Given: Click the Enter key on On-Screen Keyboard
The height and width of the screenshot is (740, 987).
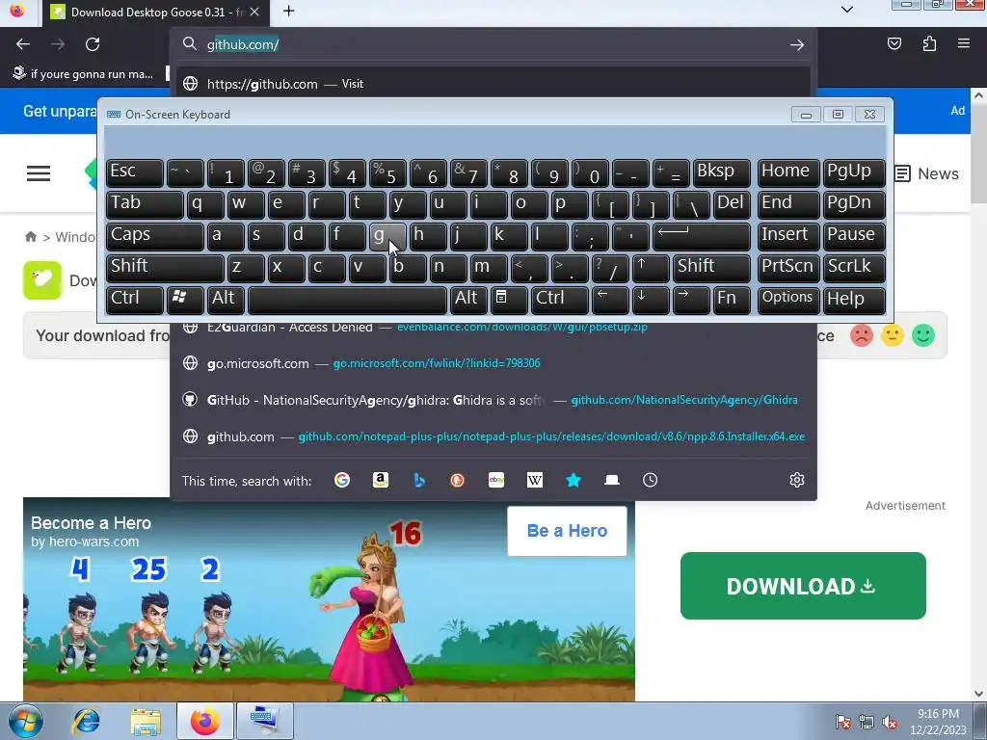Looking at the screenshot, I should click(x=701, y=237).
